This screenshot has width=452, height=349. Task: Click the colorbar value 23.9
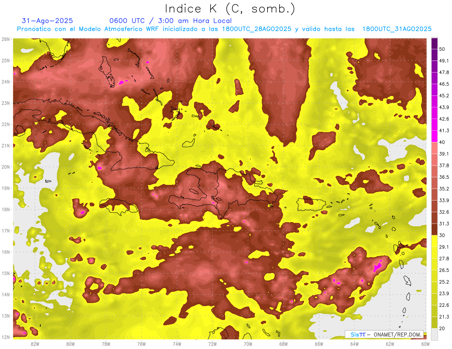(x=444, y=293)
